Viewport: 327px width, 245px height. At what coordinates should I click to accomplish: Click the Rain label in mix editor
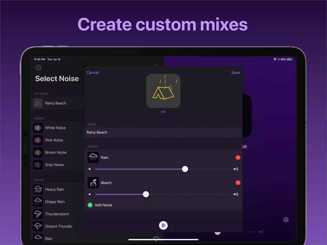[x=105, y=157]
